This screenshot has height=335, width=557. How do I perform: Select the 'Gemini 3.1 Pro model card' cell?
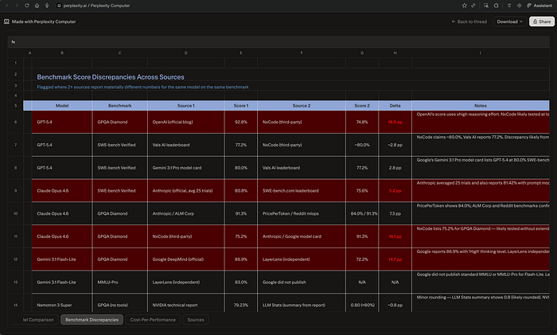click(185, 168)
